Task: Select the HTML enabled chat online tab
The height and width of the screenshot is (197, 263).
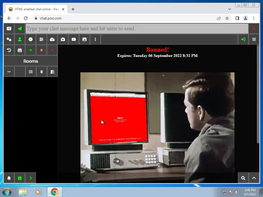Action: pyautogui.click(x=36, y=9)
